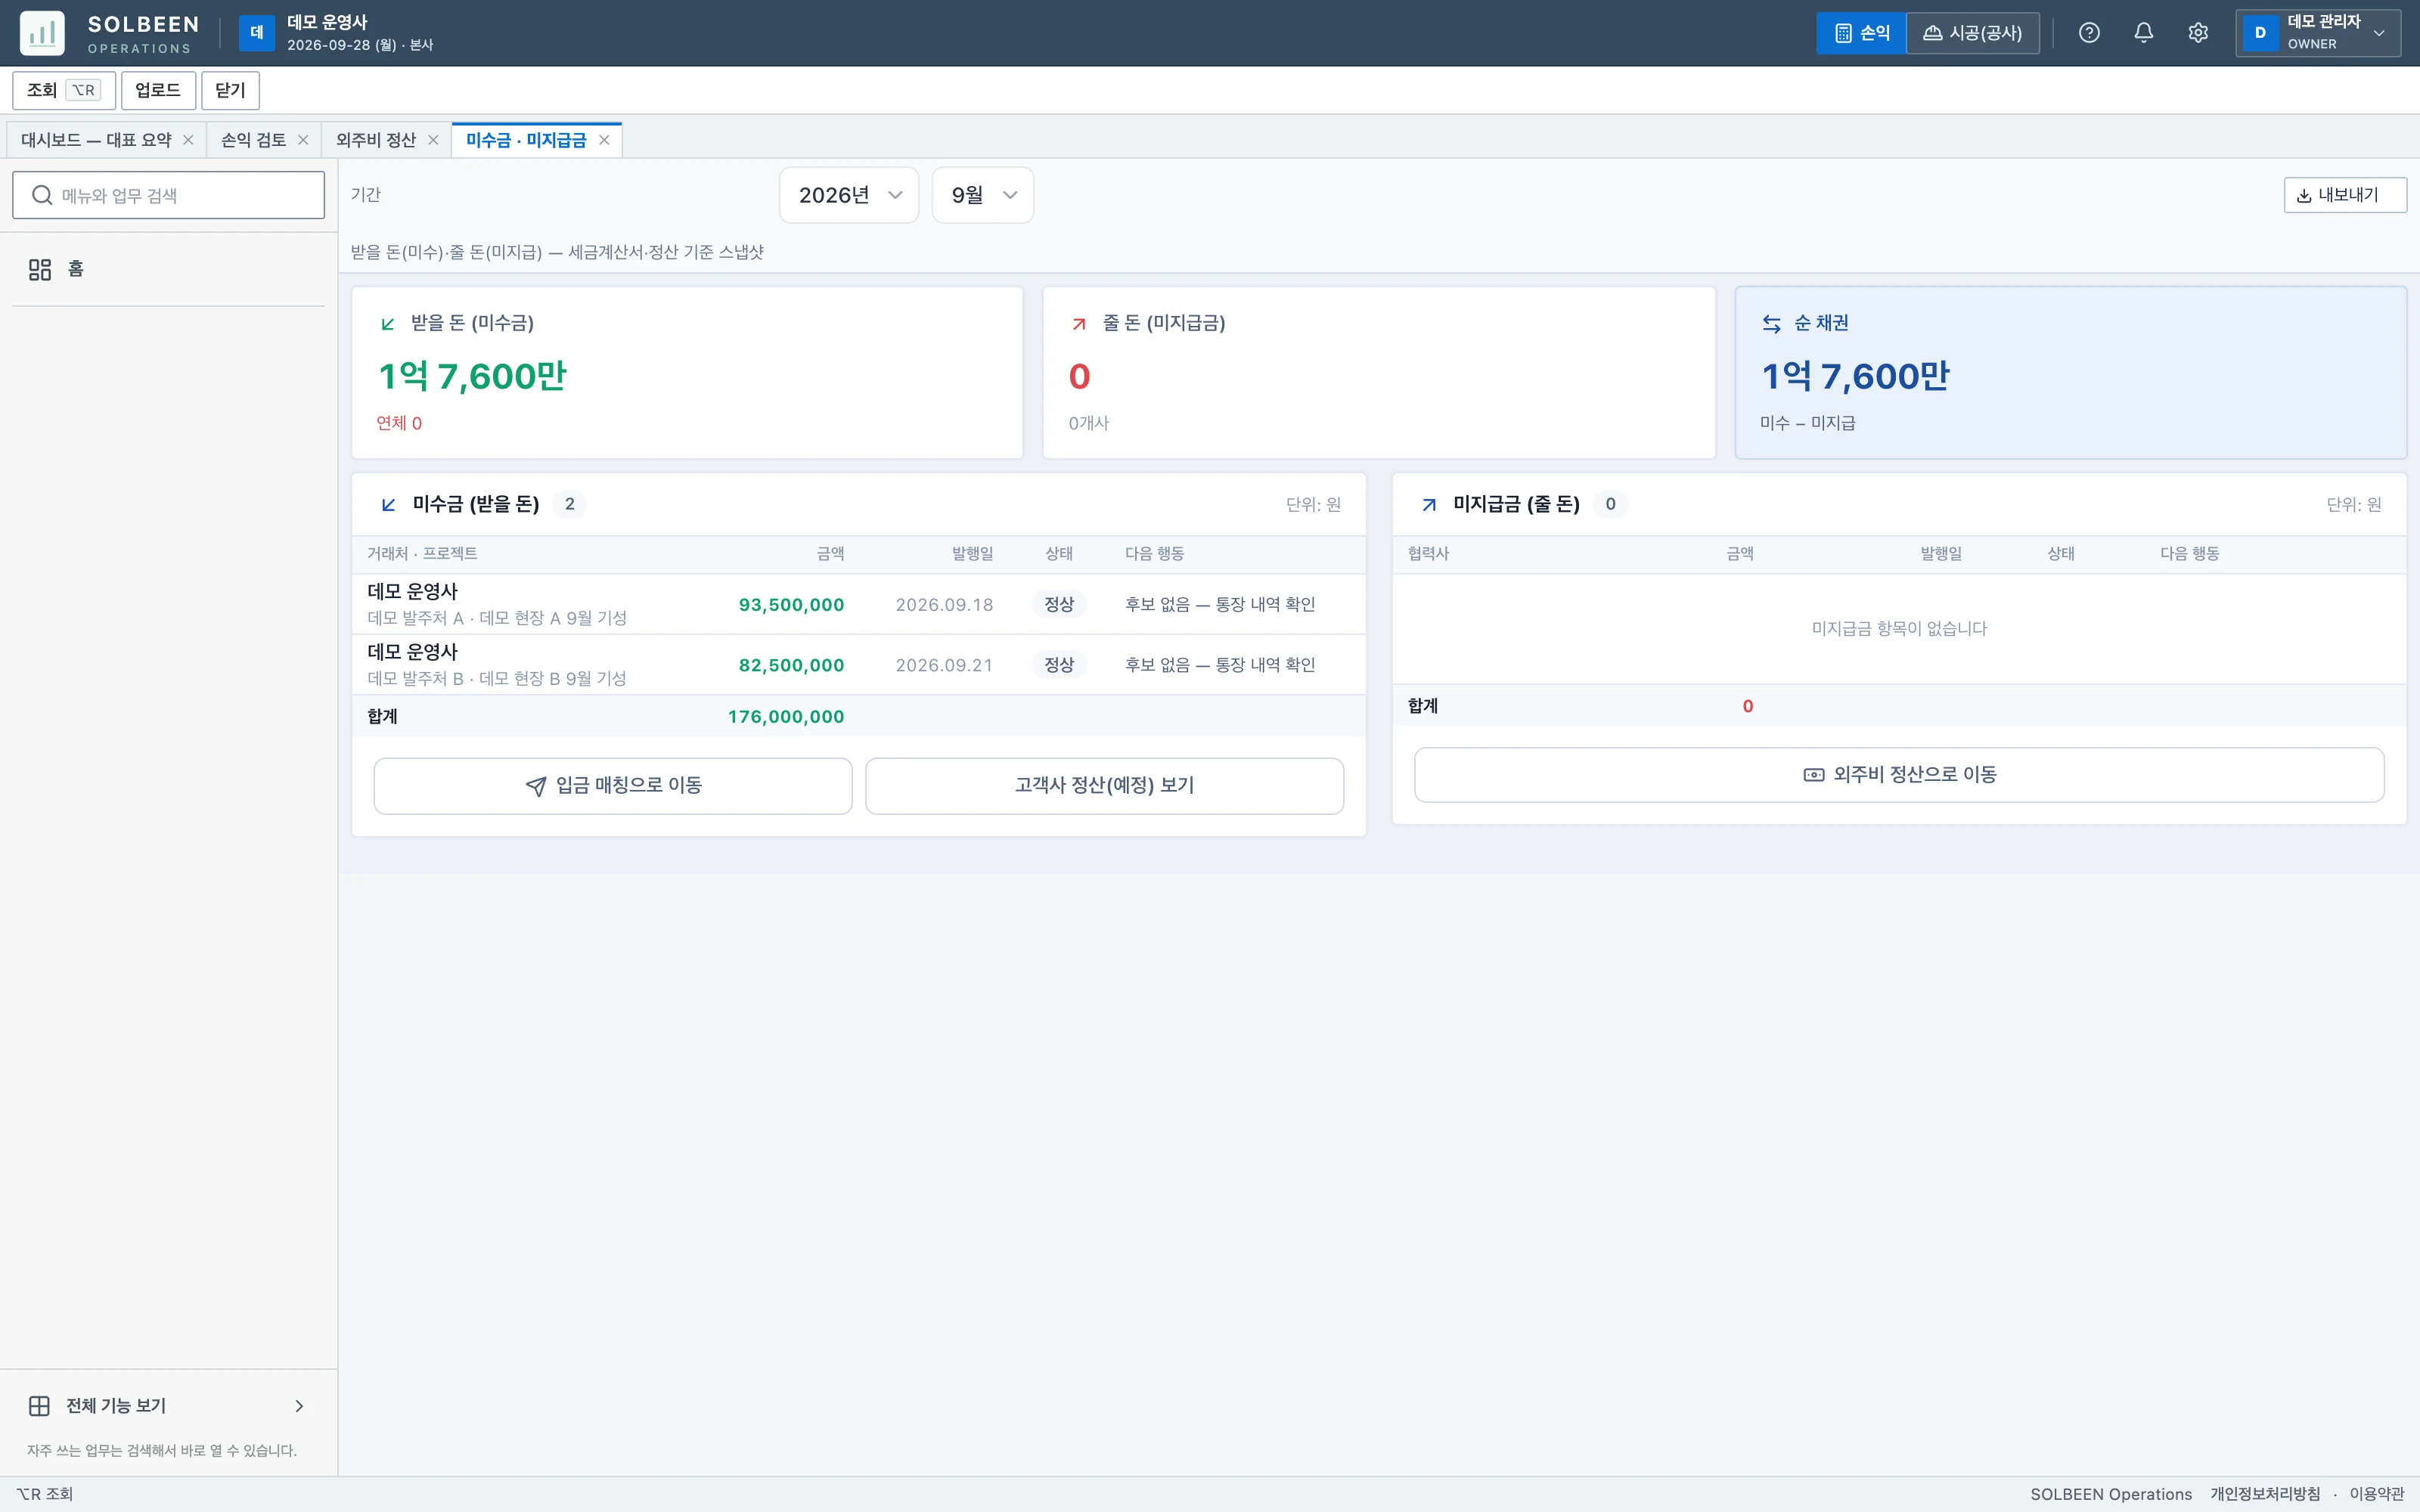Click the 2026.09.21 issue date cell

click(x=944, y=665)
